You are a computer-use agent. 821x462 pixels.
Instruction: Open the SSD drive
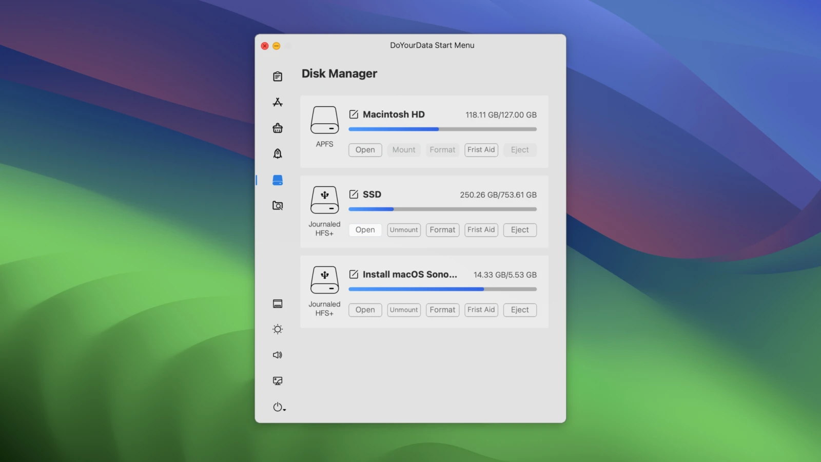[x=365, y=230]
